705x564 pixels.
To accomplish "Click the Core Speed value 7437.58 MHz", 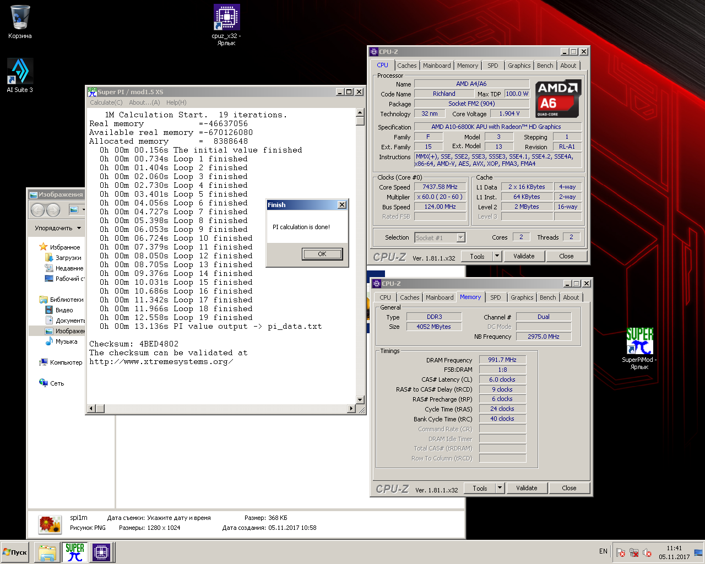I will point(440,187).
